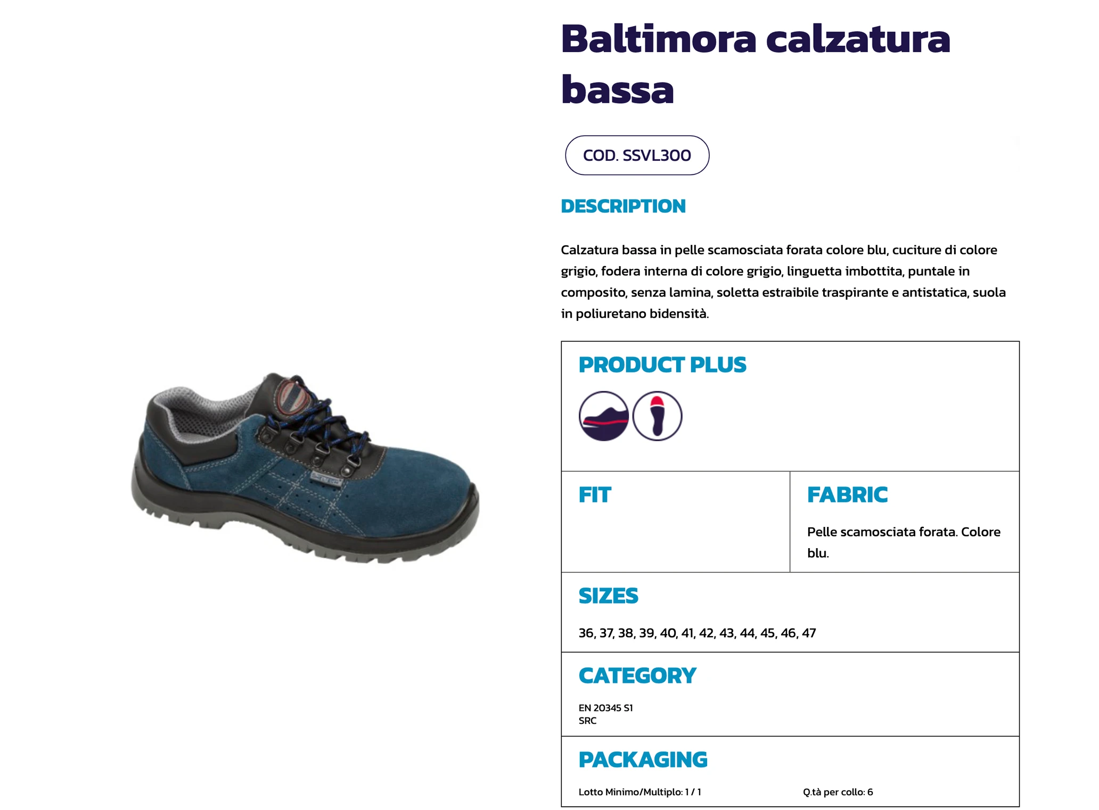Click the SIZES section heading
This screenshot has width=1099, height=810.
pyautogui.click(x=608, y=596)
